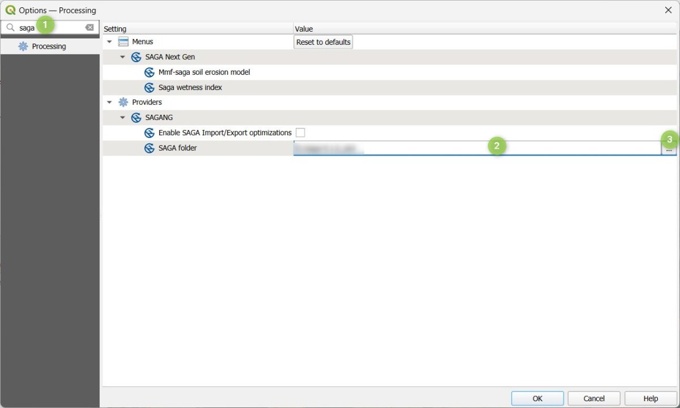Select the Menus label
The height and width of the screenshot is (408, 680).
tap(143, 42)
